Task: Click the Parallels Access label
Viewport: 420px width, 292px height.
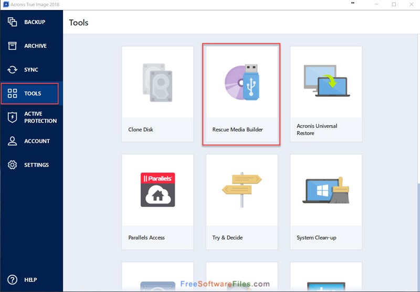Action: coord(146,237)
